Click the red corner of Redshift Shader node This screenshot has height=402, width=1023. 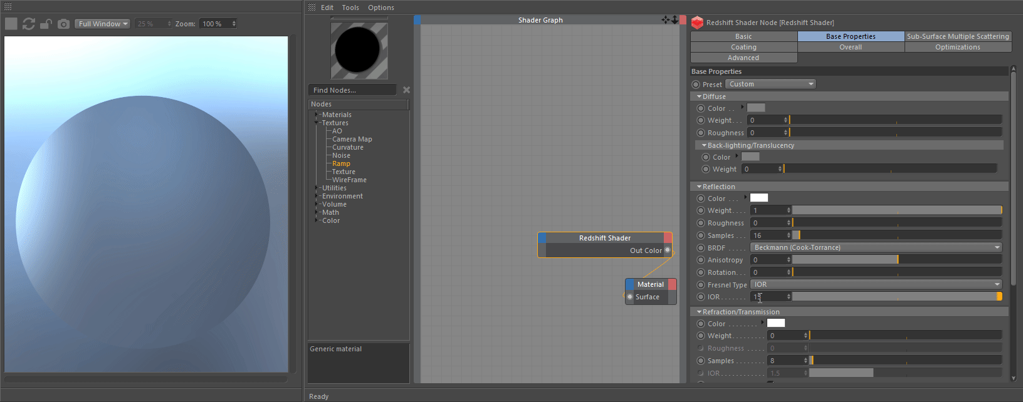[x=668, y=238]
